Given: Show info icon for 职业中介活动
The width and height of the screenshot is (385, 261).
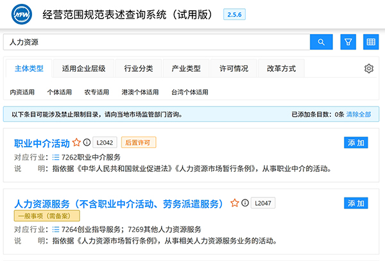Looking at the screenshot, I should pos(87,143).
